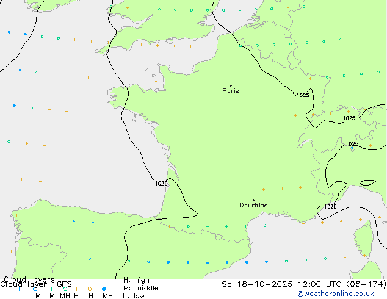This screenshot has height=299, width=387.
Task: Click the 1025 label east of Paris
Action: point(303,95)
